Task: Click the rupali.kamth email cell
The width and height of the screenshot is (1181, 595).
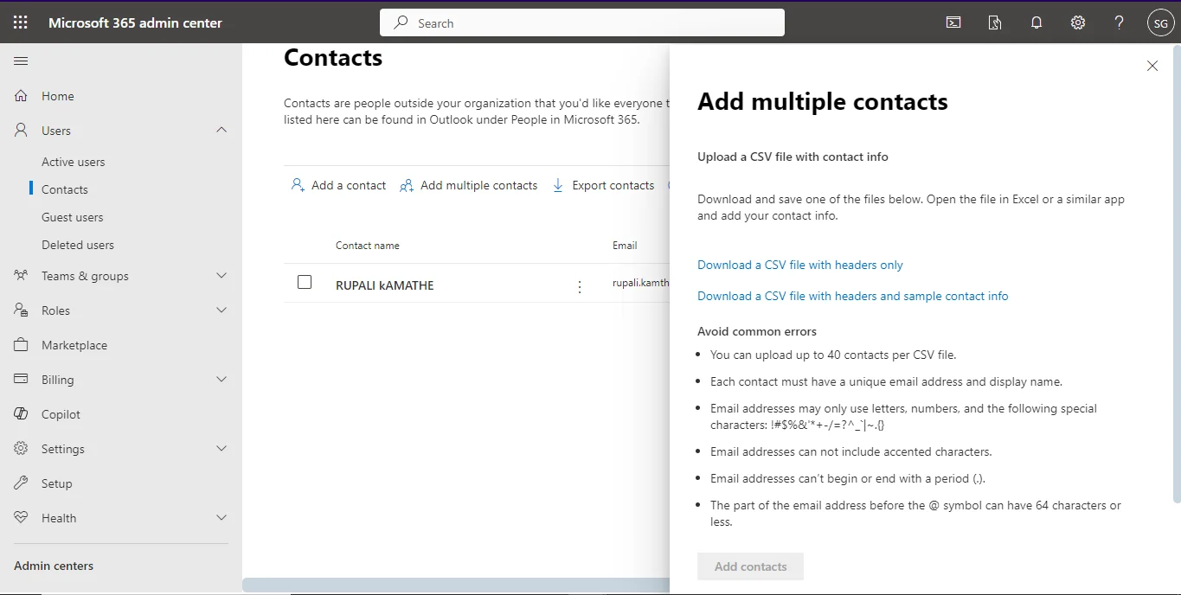Action: click(641, 282)
